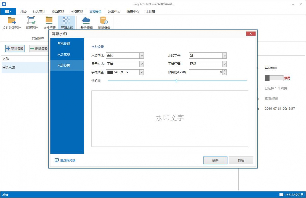
Task: Open the 文件外发管控 tool icon
Action: coord(12,21)
